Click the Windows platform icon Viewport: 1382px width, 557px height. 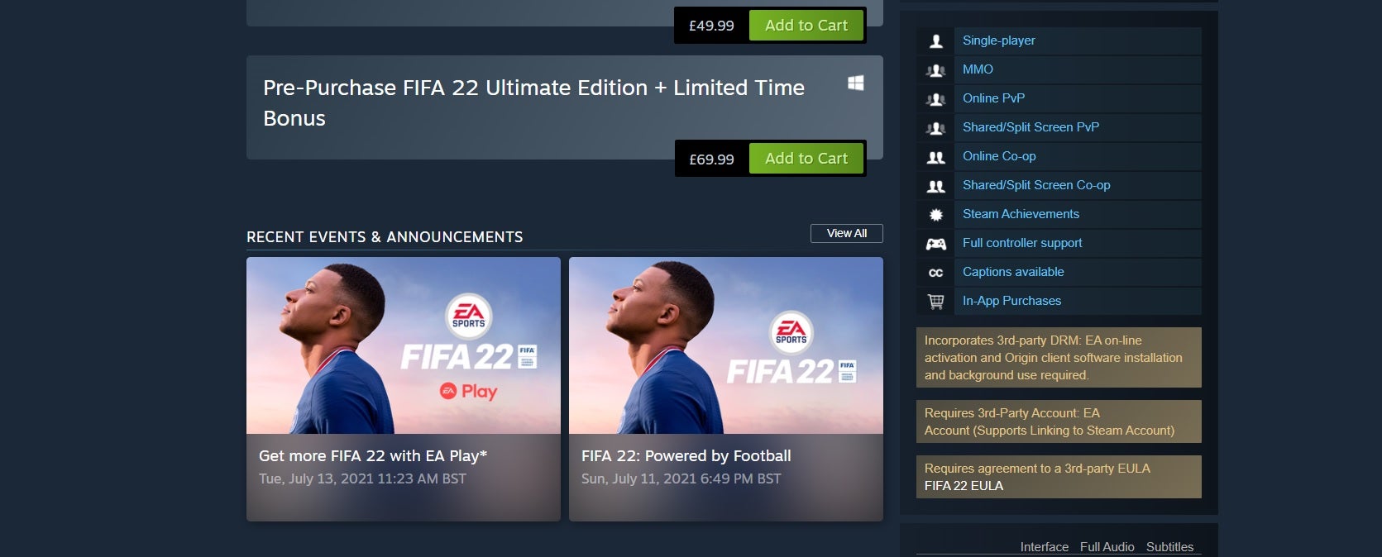coord(856,83)
